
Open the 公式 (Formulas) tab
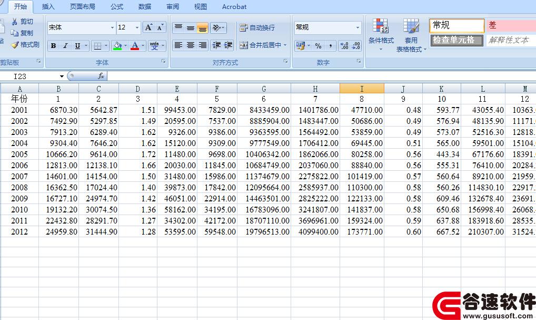[117, 6]
